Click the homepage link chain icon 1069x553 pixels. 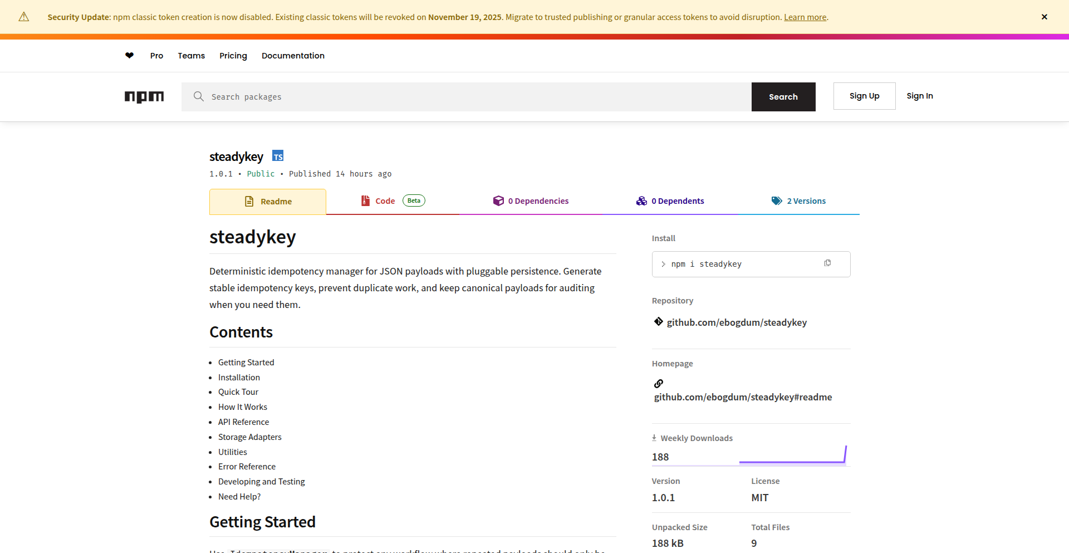click(659, 384)
